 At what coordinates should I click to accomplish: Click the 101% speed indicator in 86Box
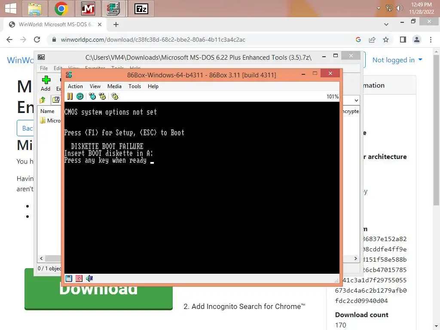(x=333, y=97)
